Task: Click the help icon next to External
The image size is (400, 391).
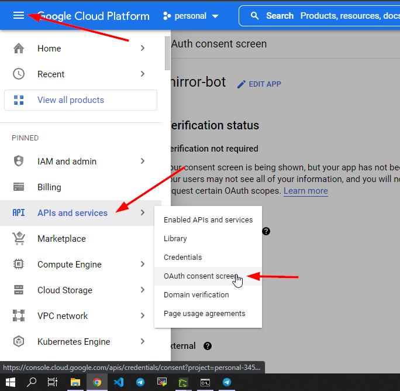Action: [208, 346]
